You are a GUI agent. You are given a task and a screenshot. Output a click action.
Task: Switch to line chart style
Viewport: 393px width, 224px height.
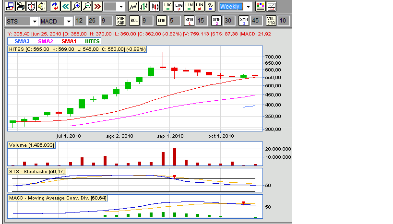(x=133, y=7)
